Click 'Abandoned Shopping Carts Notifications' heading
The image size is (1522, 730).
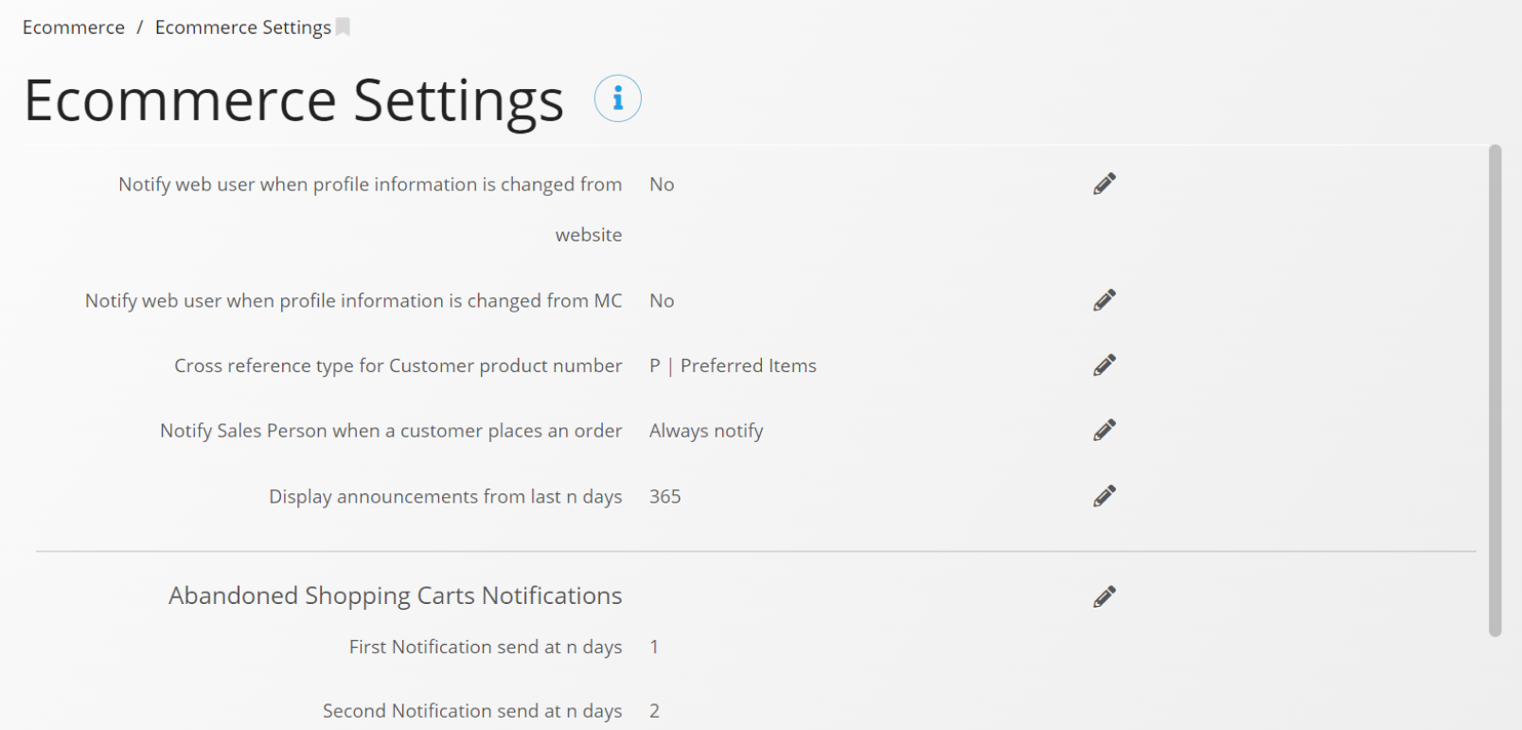396,596
